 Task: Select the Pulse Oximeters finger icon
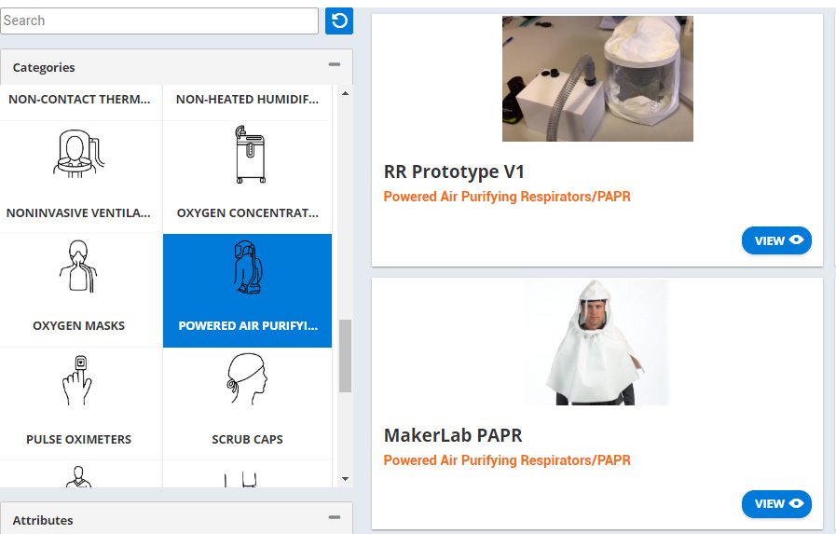(78, 380)
